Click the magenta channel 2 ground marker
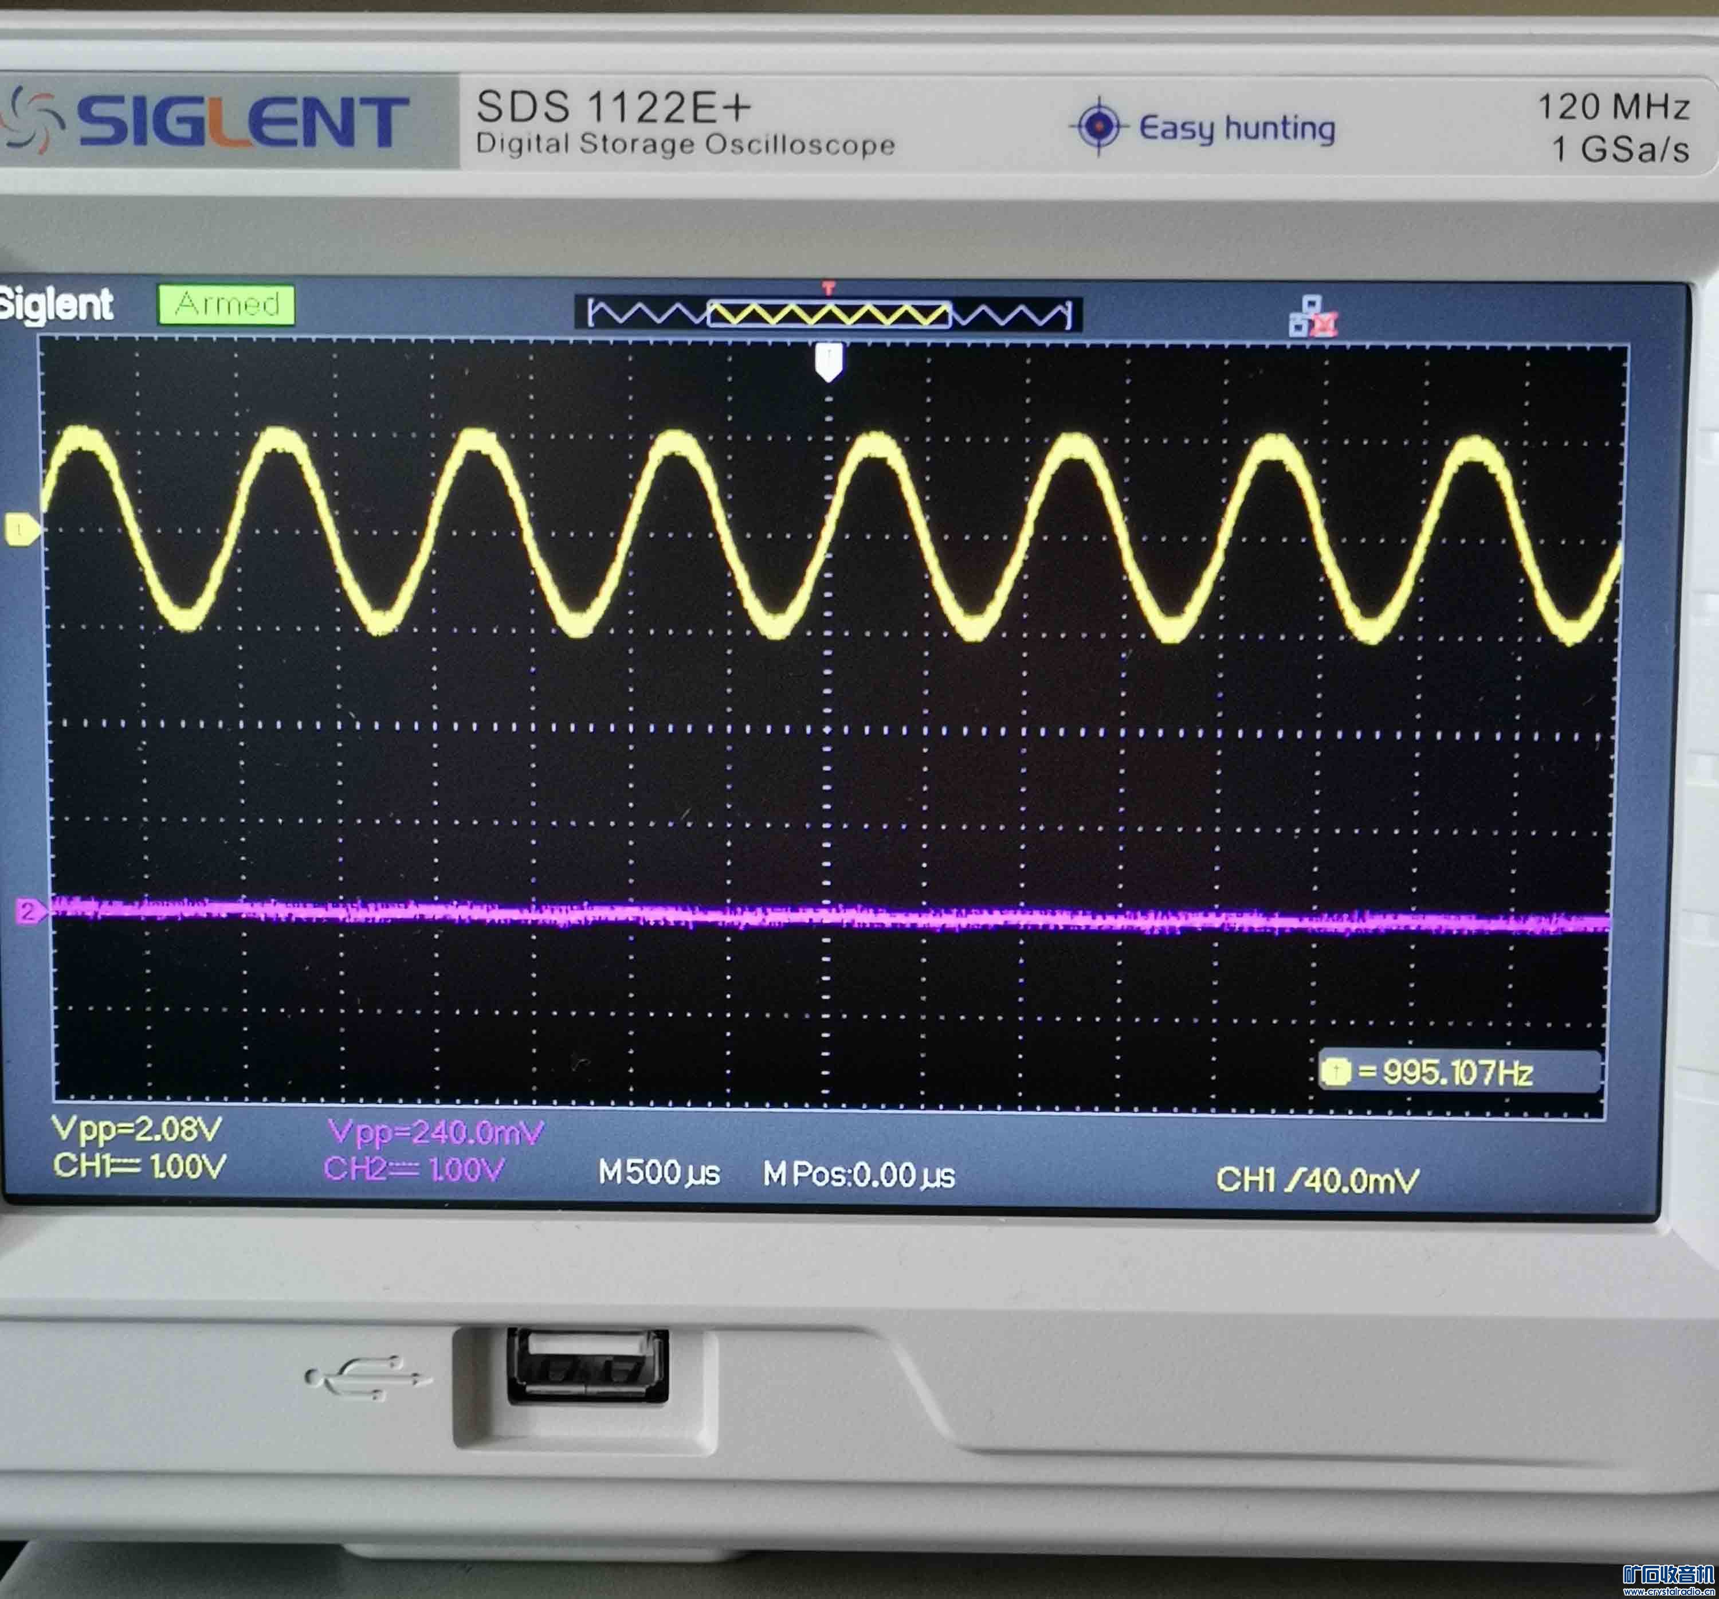1719x1599 pixels. pyautogui.click(x=29, y=911)
